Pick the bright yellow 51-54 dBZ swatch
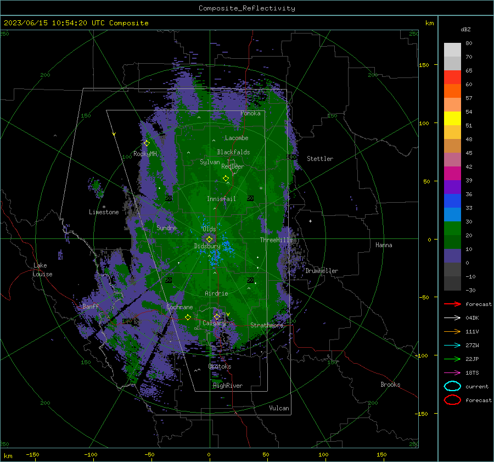 coord(452,118)
